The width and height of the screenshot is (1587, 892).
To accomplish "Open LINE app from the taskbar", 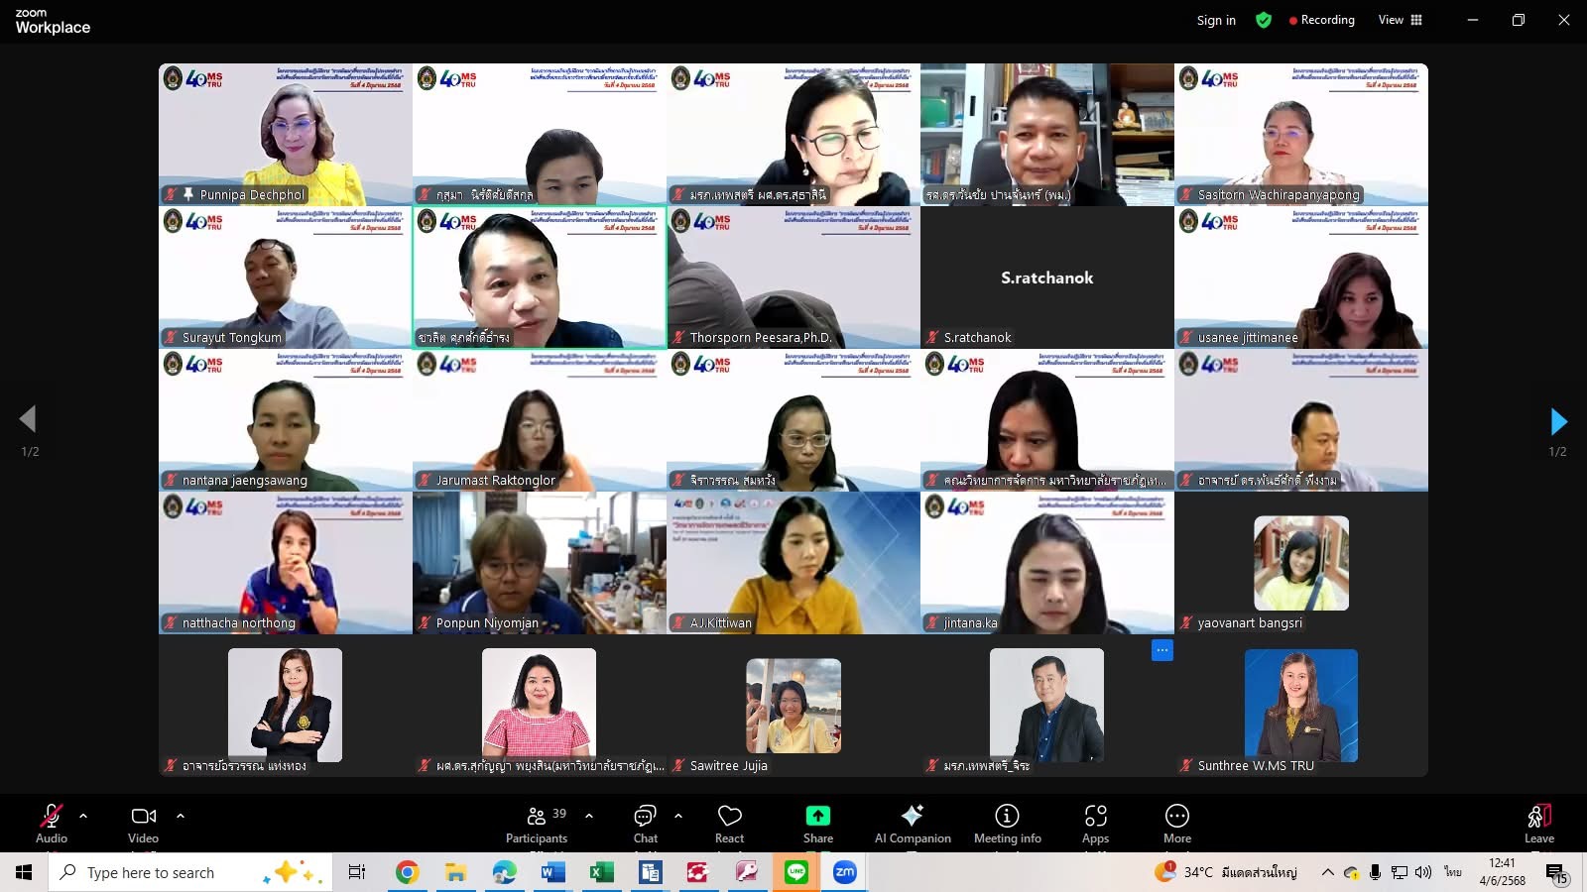I will (795, 872).
